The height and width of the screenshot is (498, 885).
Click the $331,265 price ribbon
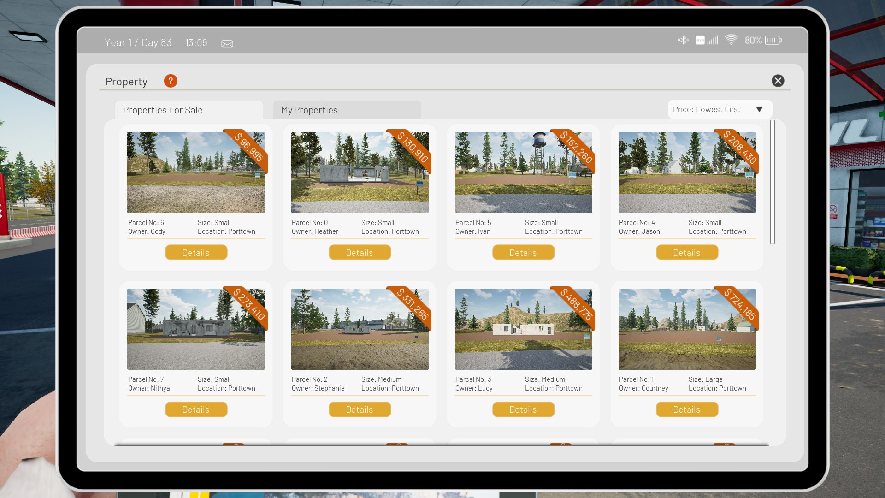point(413,304)
